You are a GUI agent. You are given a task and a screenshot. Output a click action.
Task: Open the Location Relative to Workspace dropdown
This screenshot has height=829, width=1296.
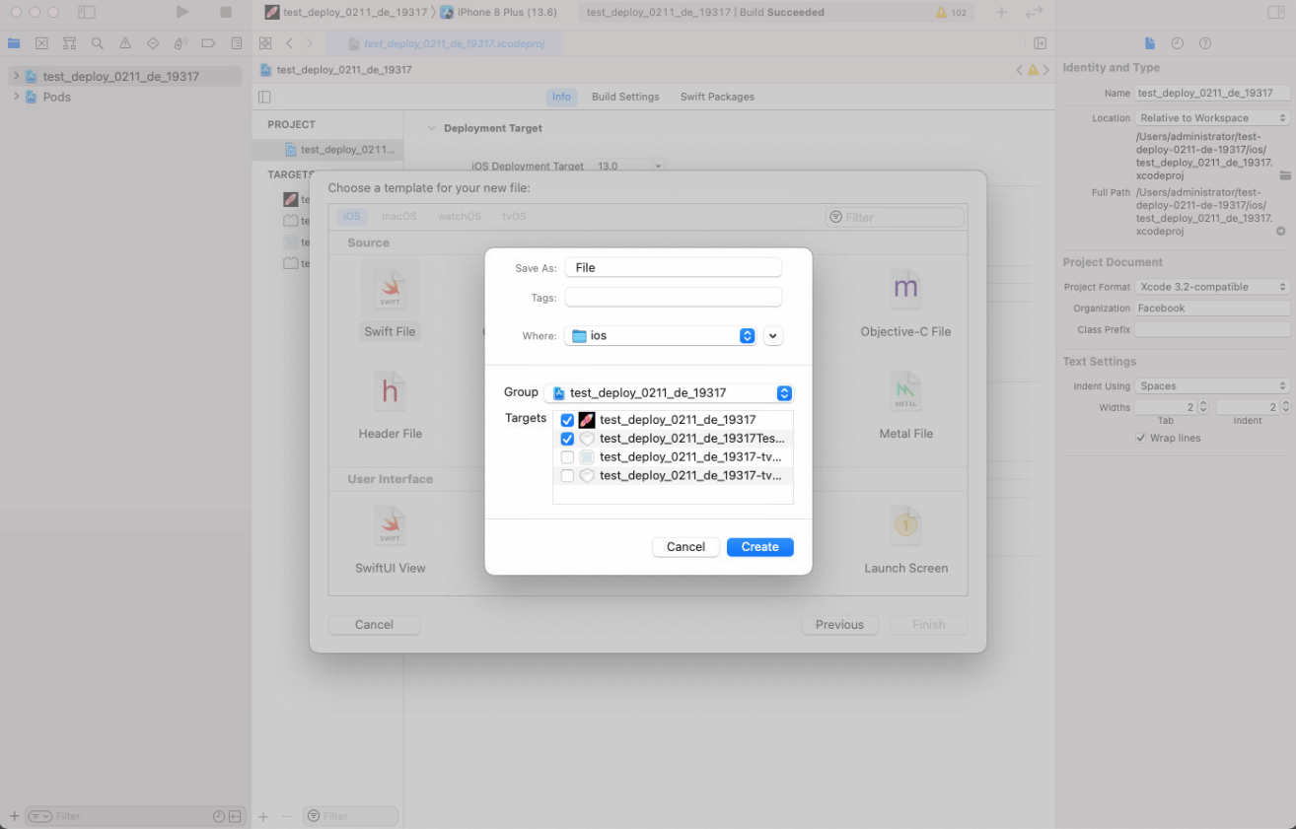[1212, 118]
